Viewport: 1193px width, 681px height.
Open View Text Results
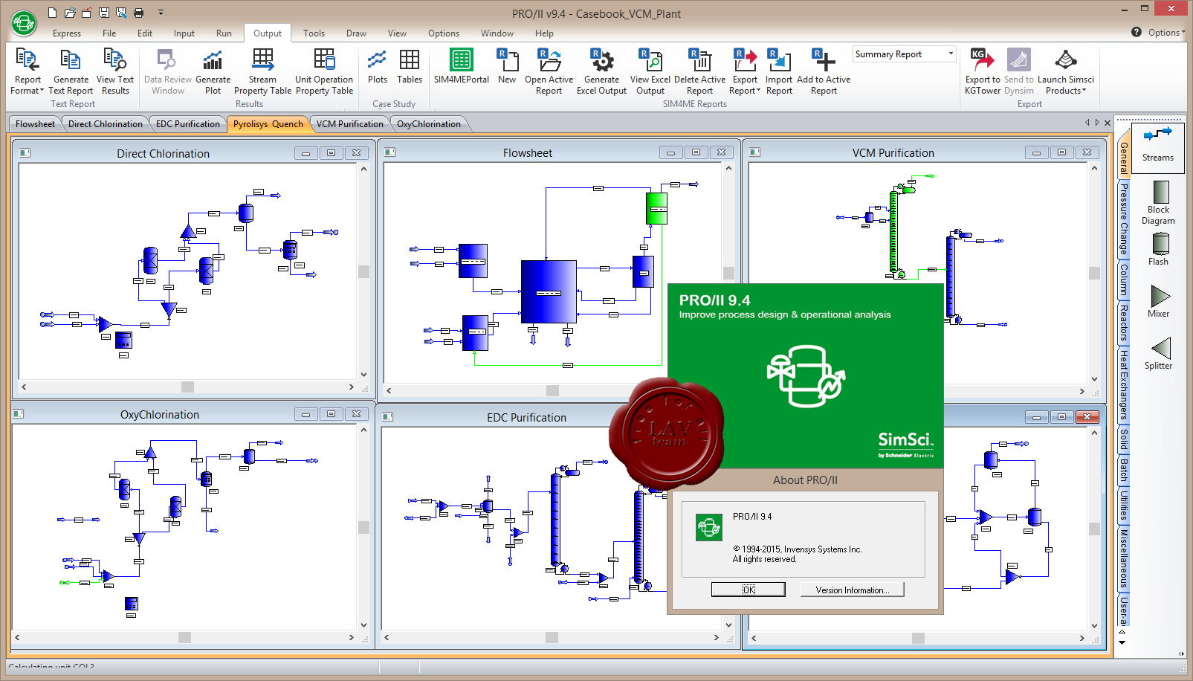coord(115,71)
